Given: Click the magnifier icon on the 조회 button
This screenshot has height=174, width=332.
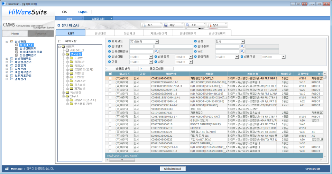Looking at the screenshot, I should point(187,25).
